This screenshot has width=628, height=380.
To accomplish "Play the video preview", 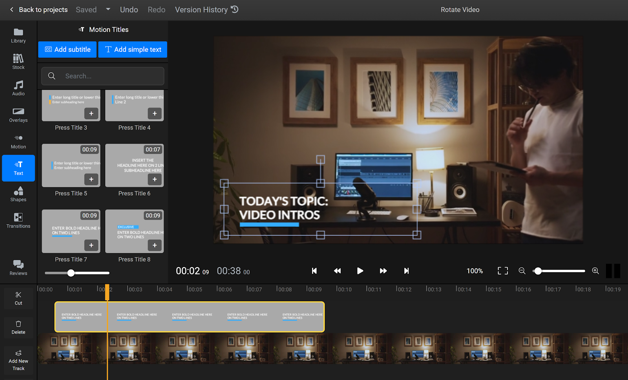I will click(x=360, y=271).
